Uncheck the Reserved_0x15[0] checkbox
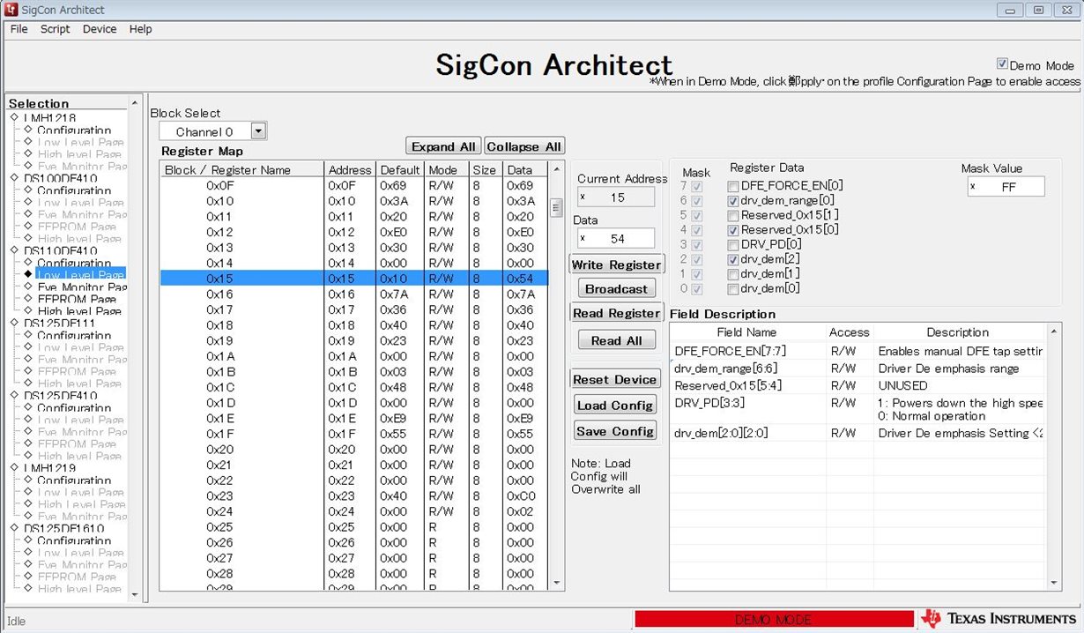The height and width of the screenshot is (633, 1084). [733, 230]
